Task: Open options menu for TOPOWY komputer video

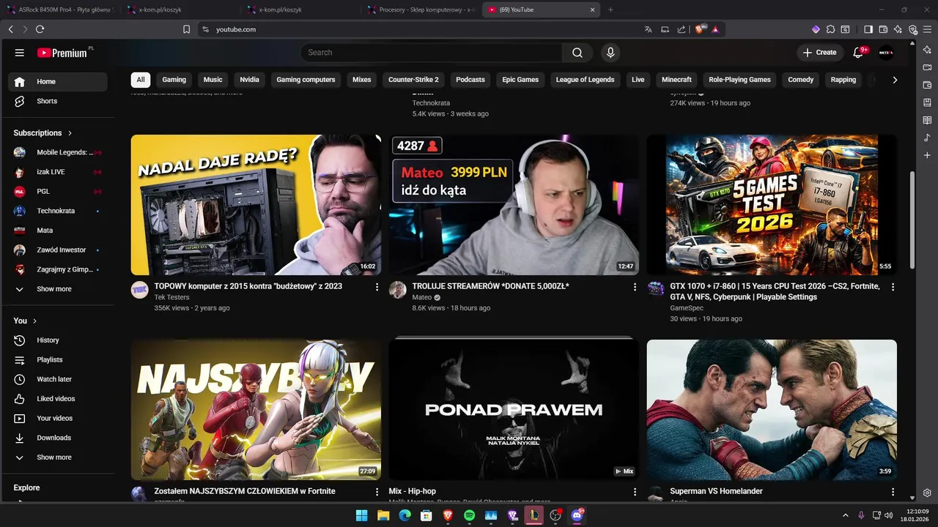Action: point(377,287)
